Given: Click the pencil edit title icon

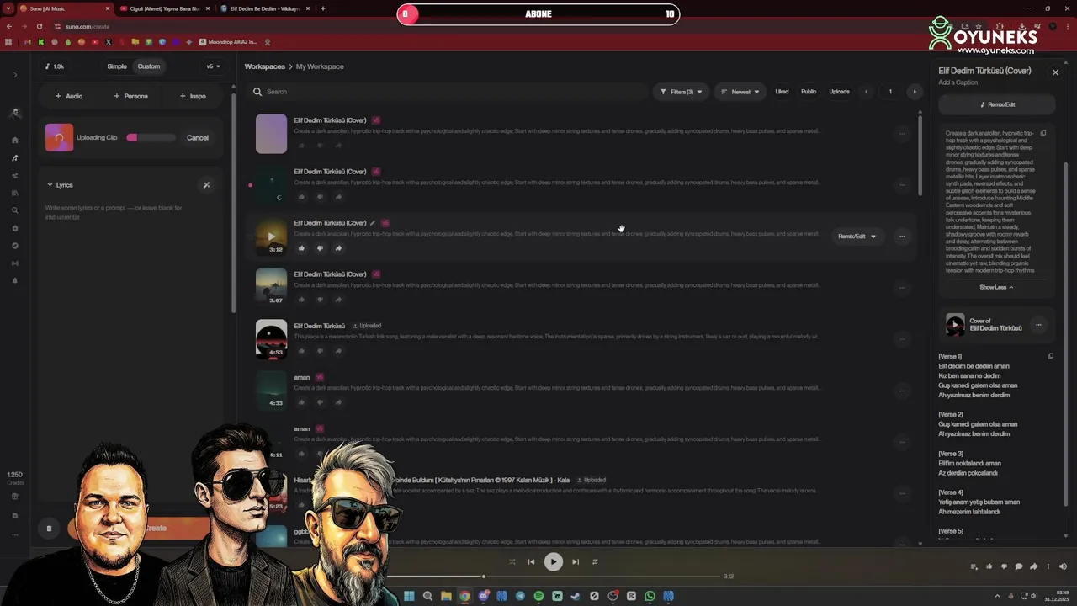Looking at the screenshot, I should click(x=373, y=223).
